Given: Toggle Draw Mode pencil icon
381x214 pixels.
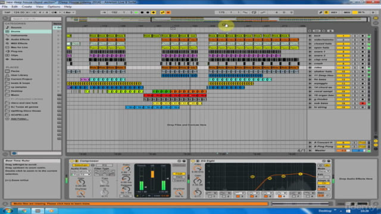Looking at the screenshot, I should click(x=320, y=12).
